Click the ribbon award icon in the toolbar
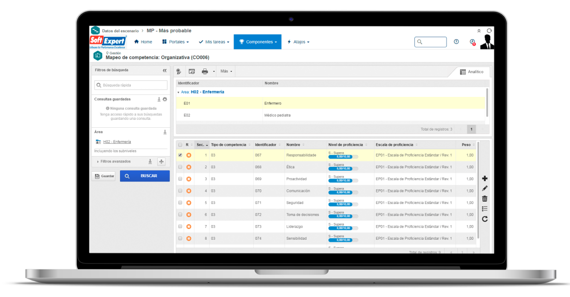This screenshot has height=297, width=570. pyautogui.click(x=179, y=71)
